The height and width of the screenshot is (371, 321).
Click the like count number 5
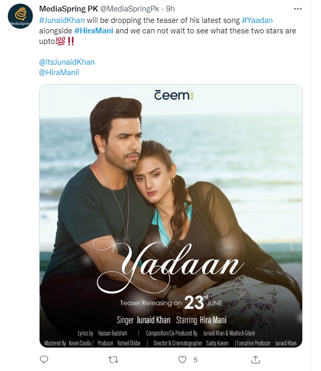[x=195, y=360]
